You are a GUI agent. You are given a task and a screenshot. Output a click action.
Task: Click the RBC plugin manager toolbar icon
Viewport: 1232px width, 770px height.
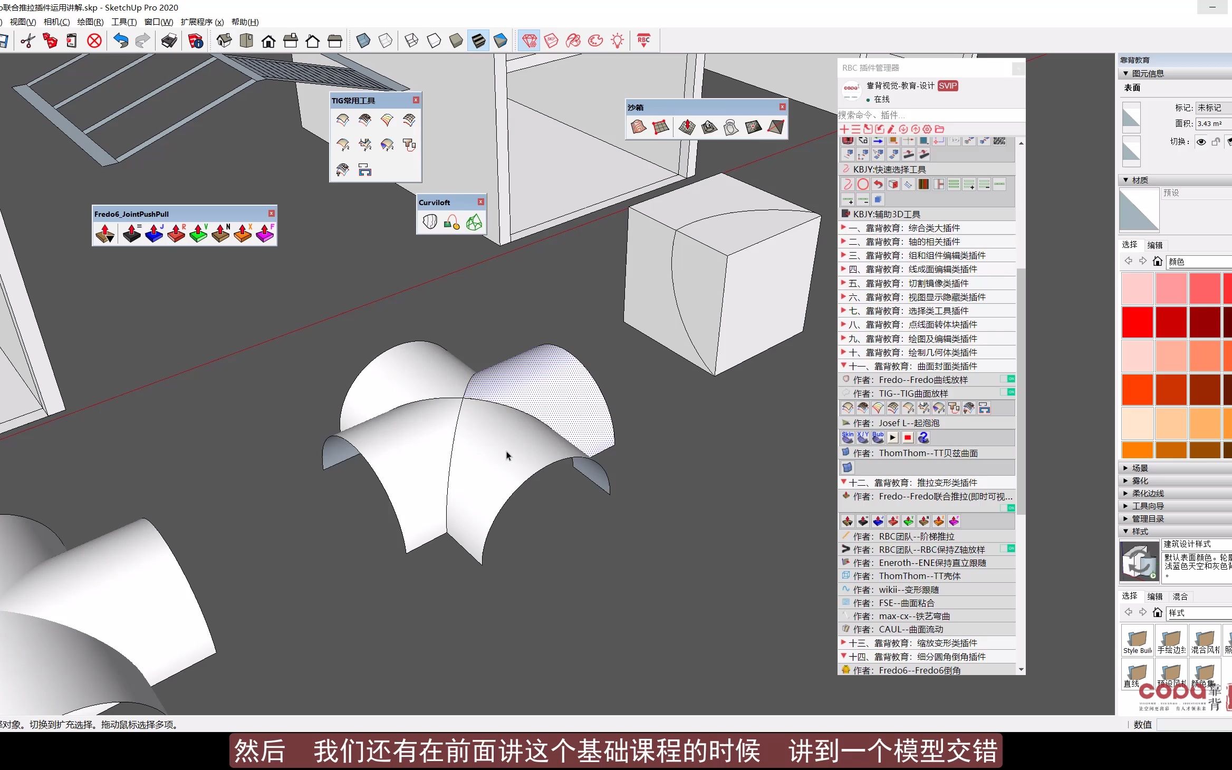pos(643,41)
